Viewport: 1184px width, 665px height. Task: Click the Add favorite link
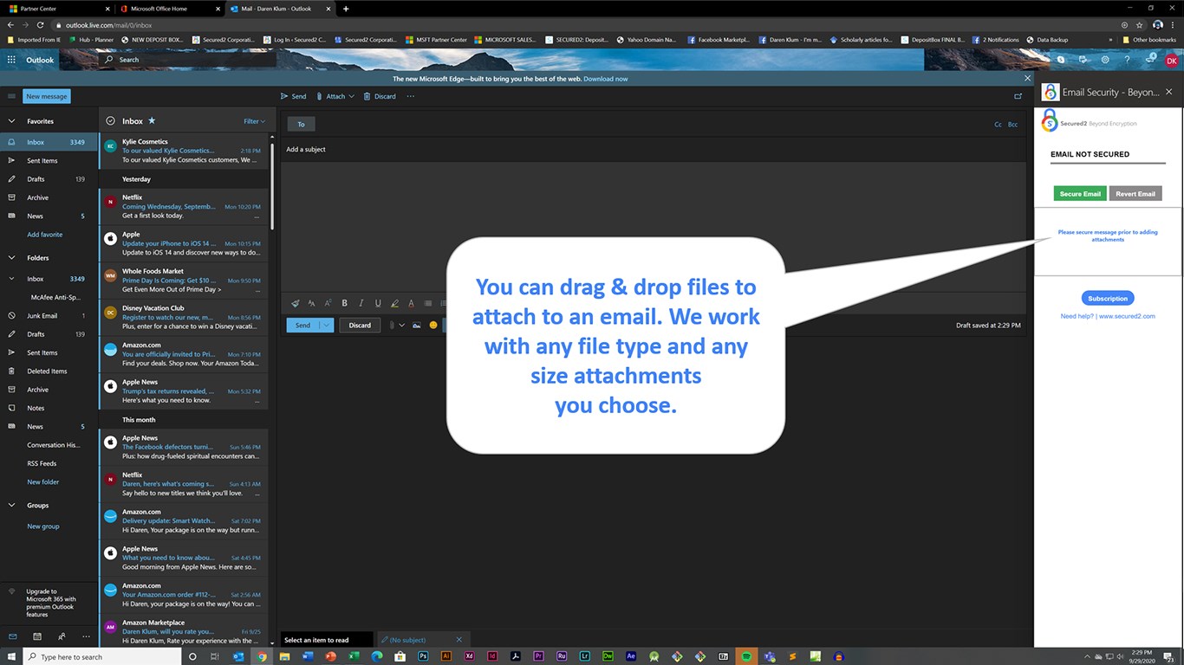click(x=44, y=235)
